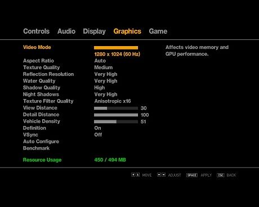The height and width of the screenshot is (207, 259).
Task: Click the SPACE key icon
Action: pos(192,175)
